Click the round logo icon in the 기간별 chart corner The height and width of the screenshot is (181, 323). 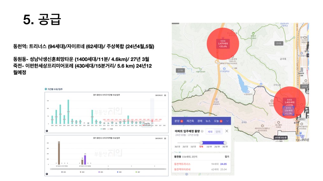point(47,131)
